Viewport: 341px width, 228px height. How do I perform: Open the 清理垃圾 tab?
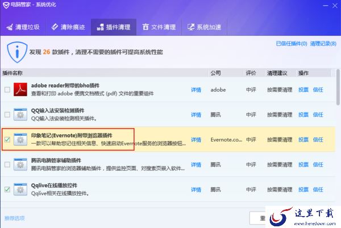(x=23, y=27)
